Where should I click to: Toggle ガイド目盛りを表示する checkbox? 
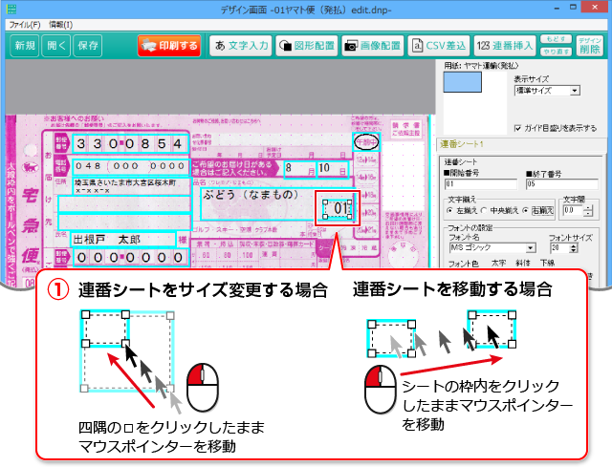(518, 128)
